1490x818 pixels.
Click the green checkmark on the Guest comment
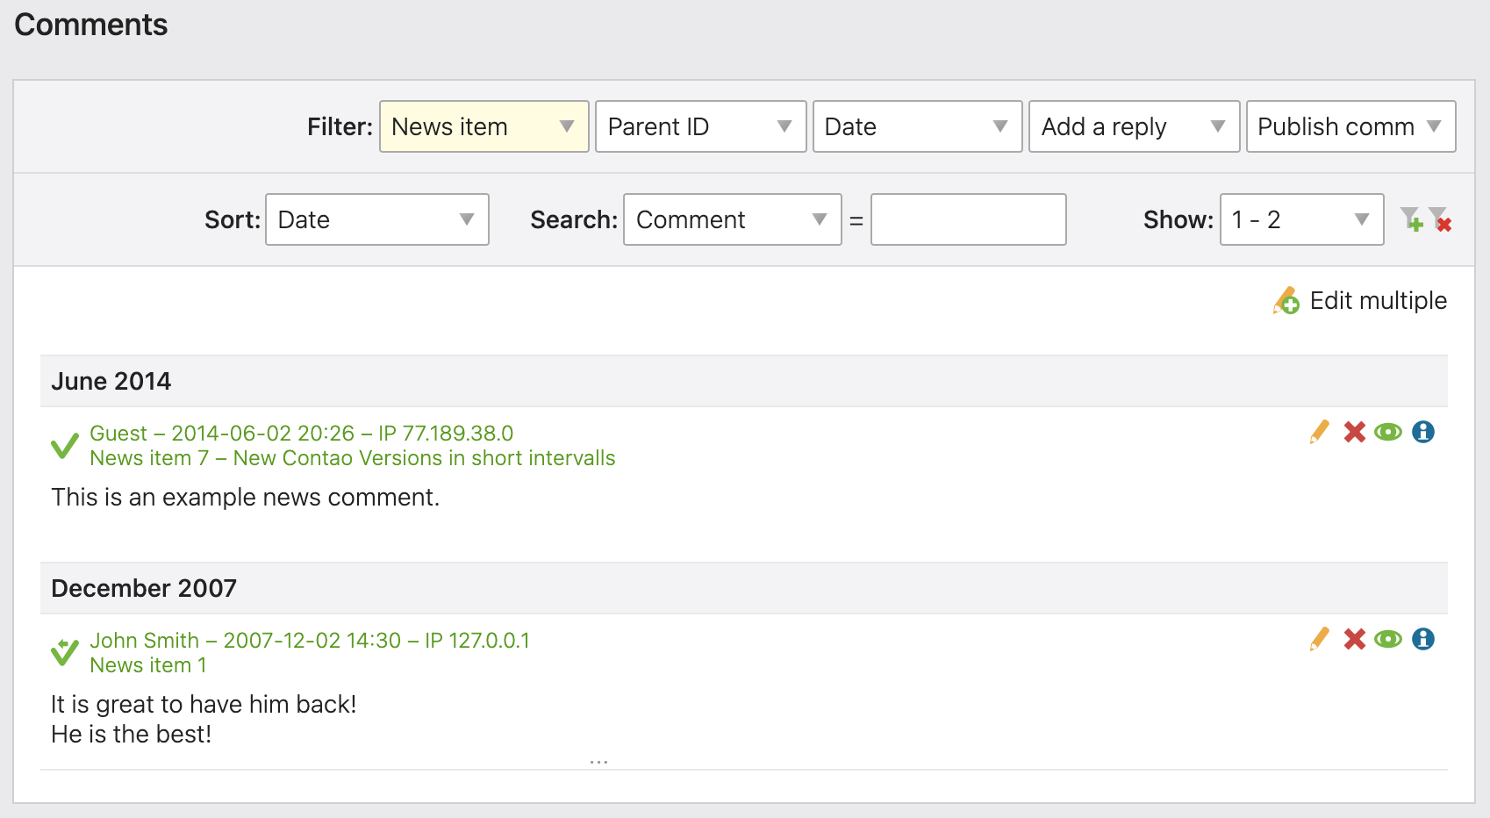tap(64, 446)
